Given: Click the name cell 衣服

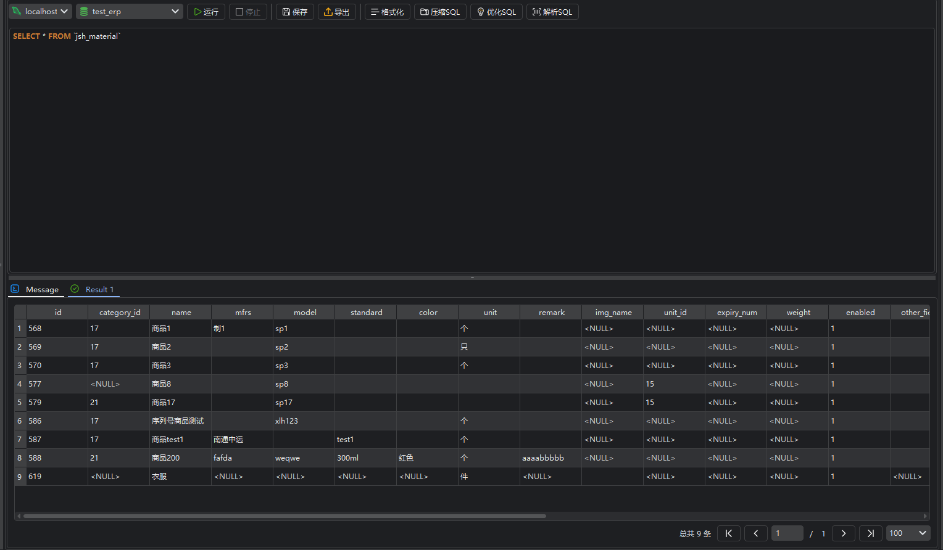Looking at the screenshot, I should [x=181, y=477].
